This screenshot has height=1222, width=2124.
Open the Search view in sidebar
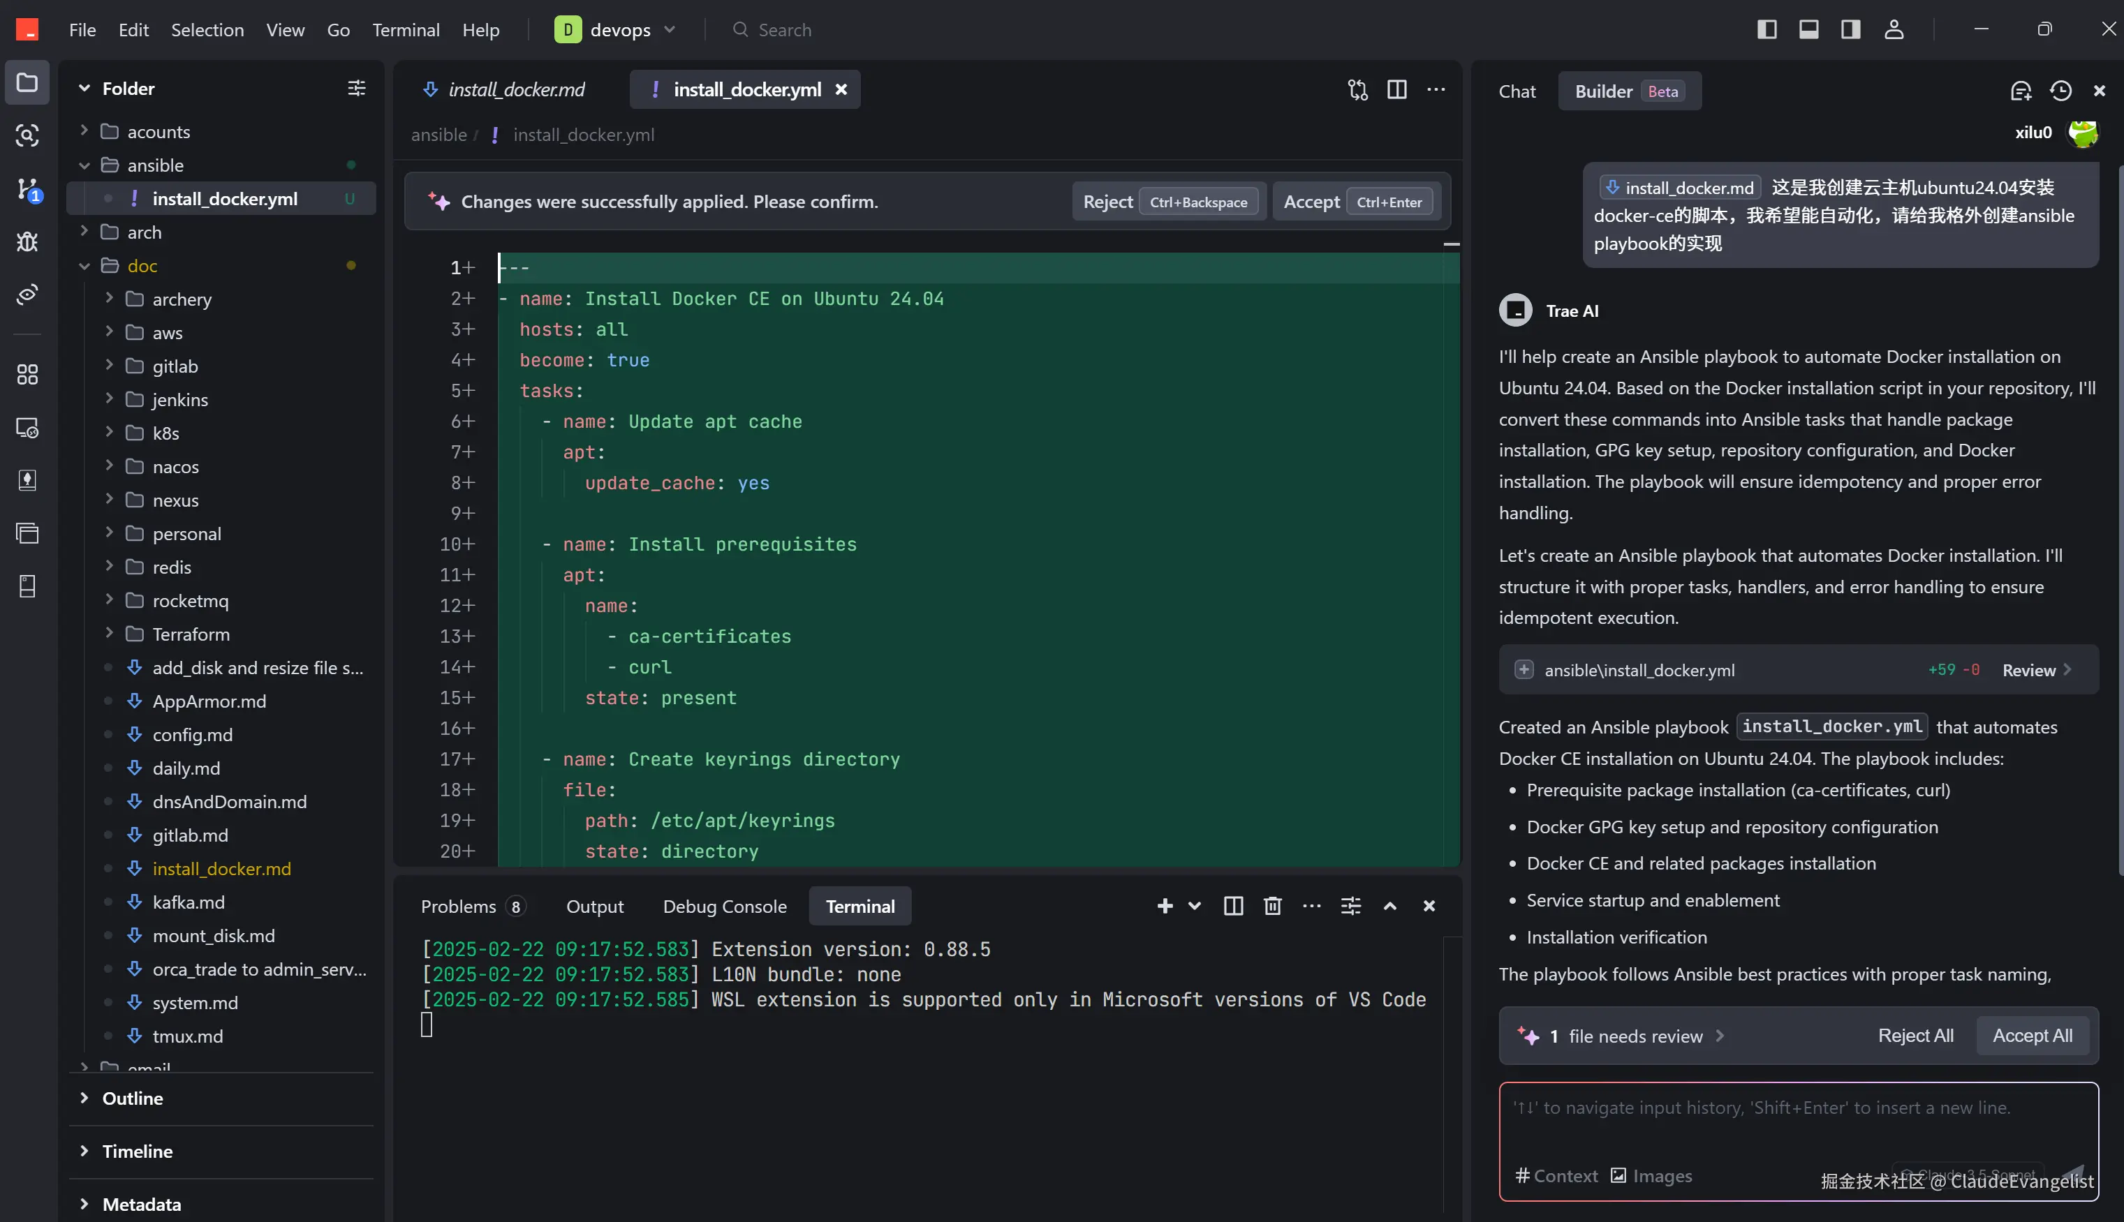click(x=28, y=134)
